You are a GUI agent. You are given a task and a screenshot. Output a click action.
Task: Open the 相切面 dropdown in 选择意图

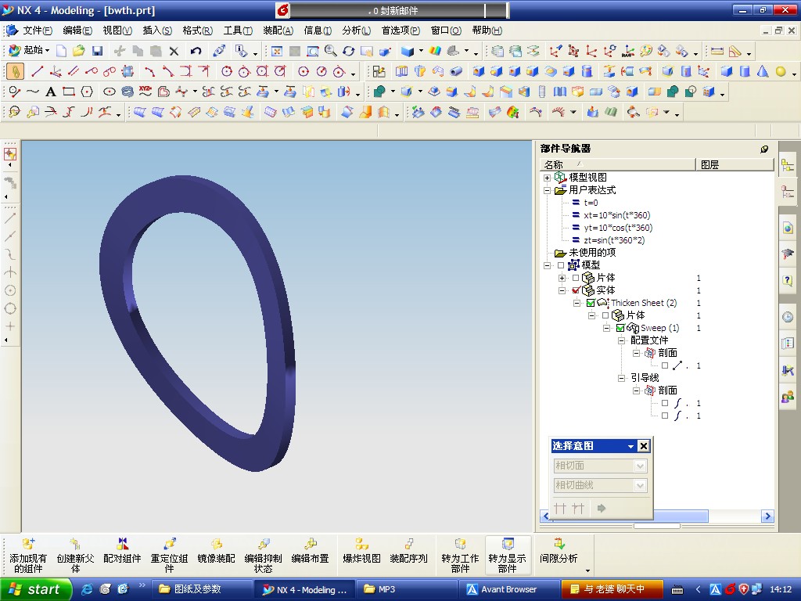click(640, 466)
